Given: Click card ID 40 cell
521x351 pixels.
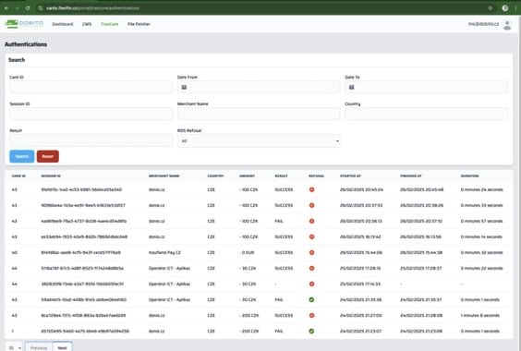Looking at the screenshot, I should click(14, 252).
